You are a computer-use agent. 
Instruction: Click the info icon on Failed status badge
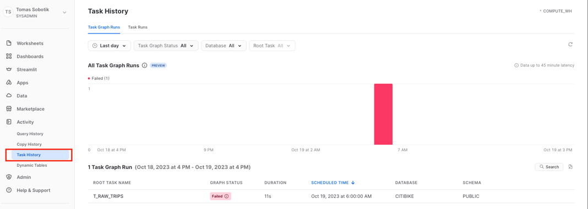226,196
